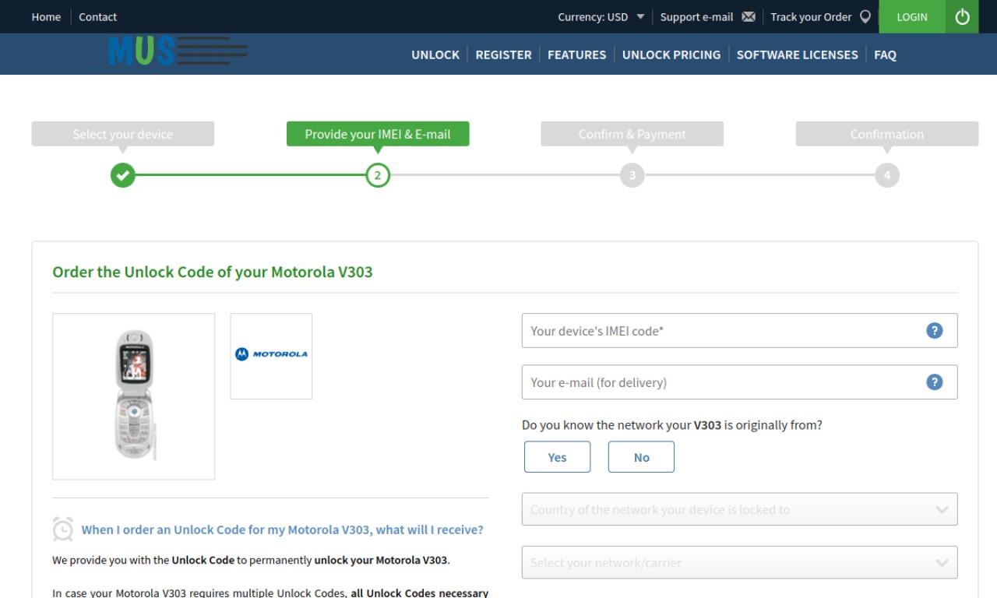This screenshot has width=997, height=598.
Task: Click the step 3 circle in progress bar
Action: pos(632,175)
